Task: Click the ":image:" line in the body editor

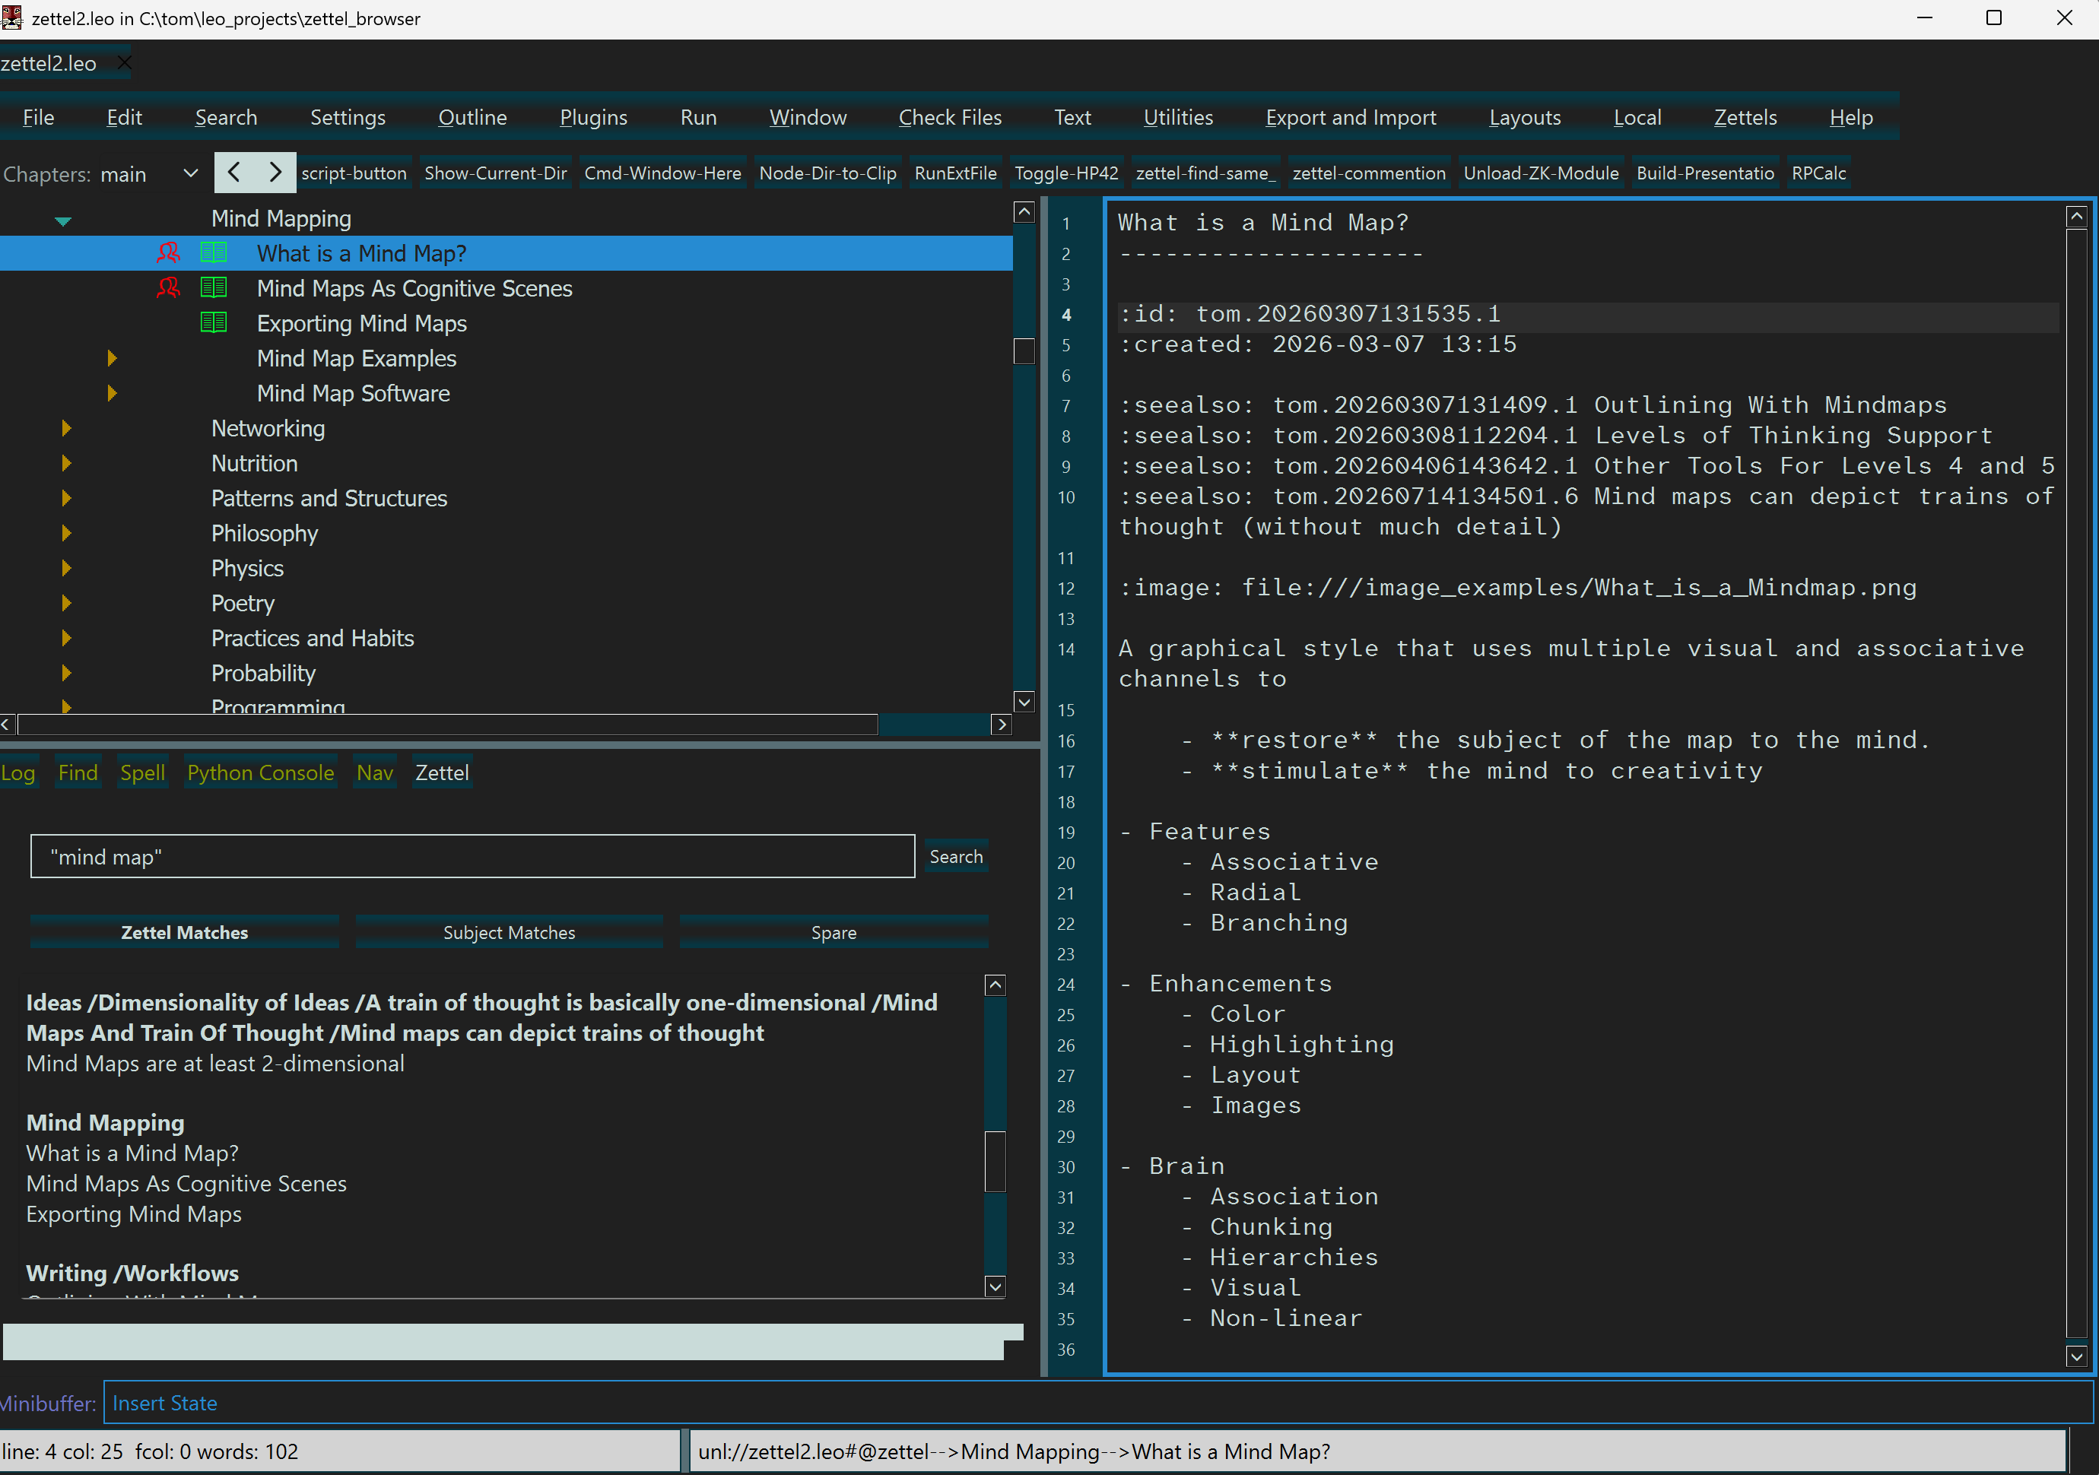Action: click(1517, 588)
